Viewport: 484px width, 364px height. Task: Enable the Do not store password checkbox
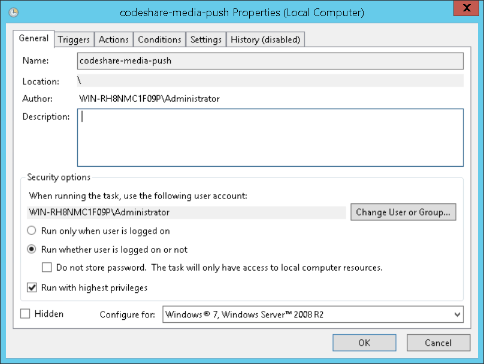(47, 268)
